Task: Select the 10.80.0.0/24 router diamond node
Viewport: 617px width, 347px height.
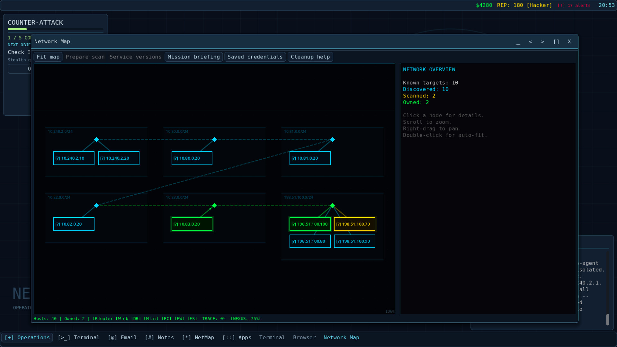Action: point(214,139)
